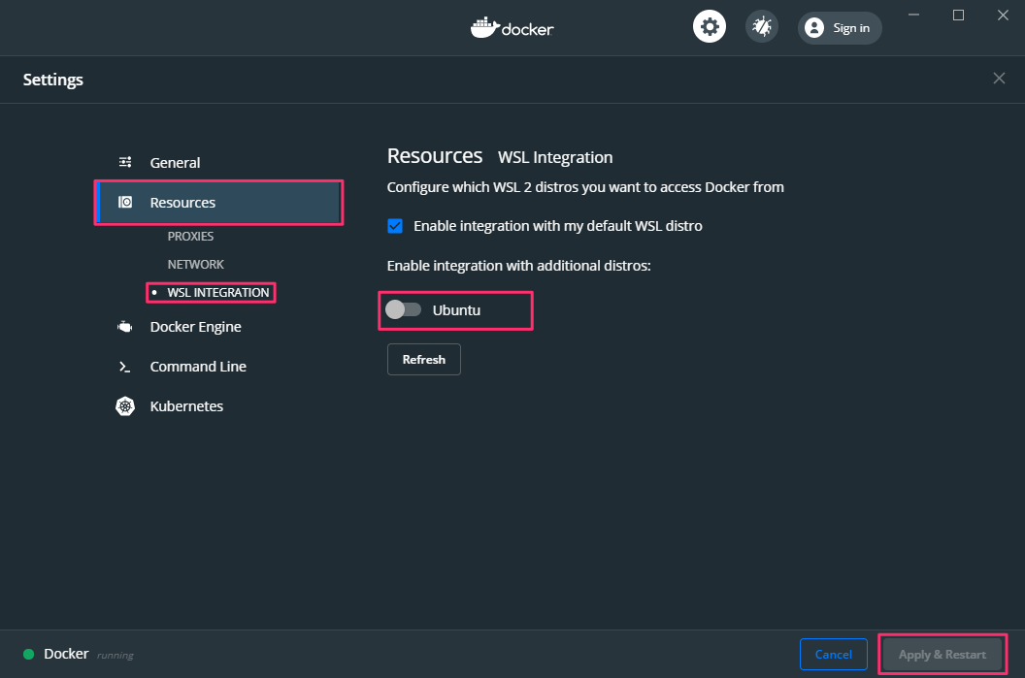Click Sign in at the top right
1025x678 pixels.
click(839, 27)
